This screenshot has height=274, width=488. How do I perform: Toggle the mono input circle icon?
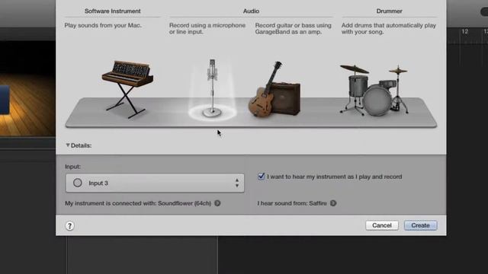78,183
